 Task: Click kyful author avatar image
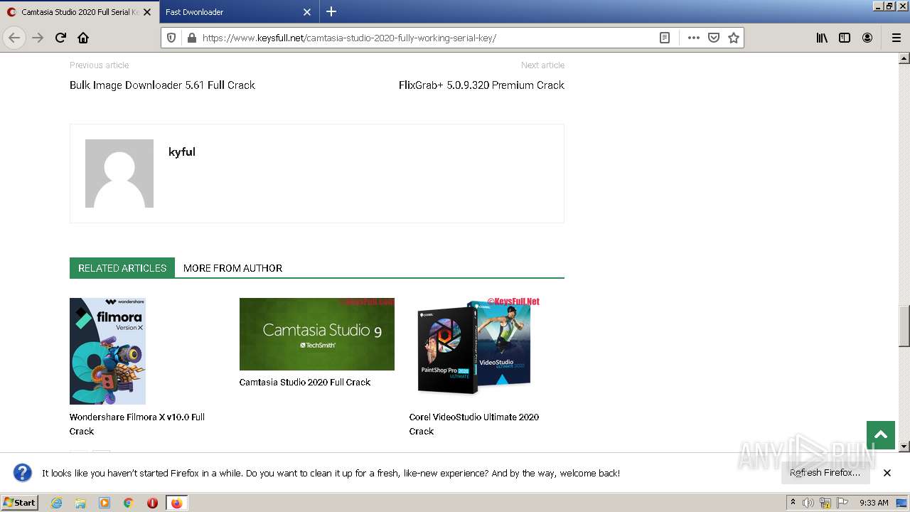(119, 174)
